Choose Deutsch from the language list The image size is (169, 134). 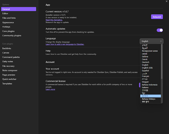coord(145,62)
